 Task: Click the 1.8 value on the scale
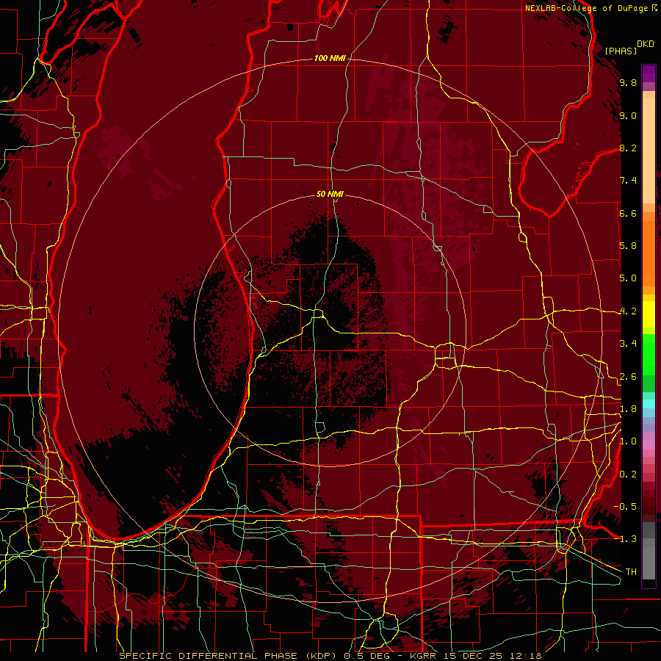[x=628, y=409]
